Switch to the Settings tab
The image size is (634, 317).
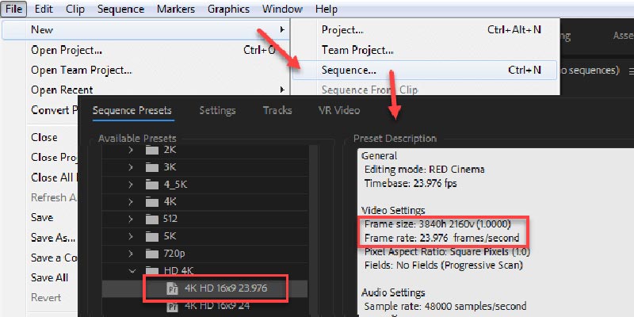(217, 110)
